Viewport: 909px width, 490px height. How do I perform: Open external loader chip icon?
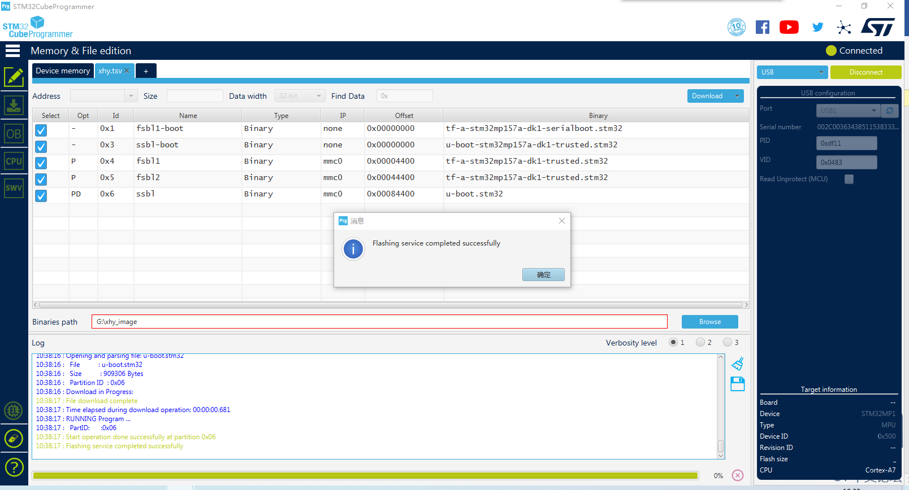pyautogui.click(x=14, y=410)
